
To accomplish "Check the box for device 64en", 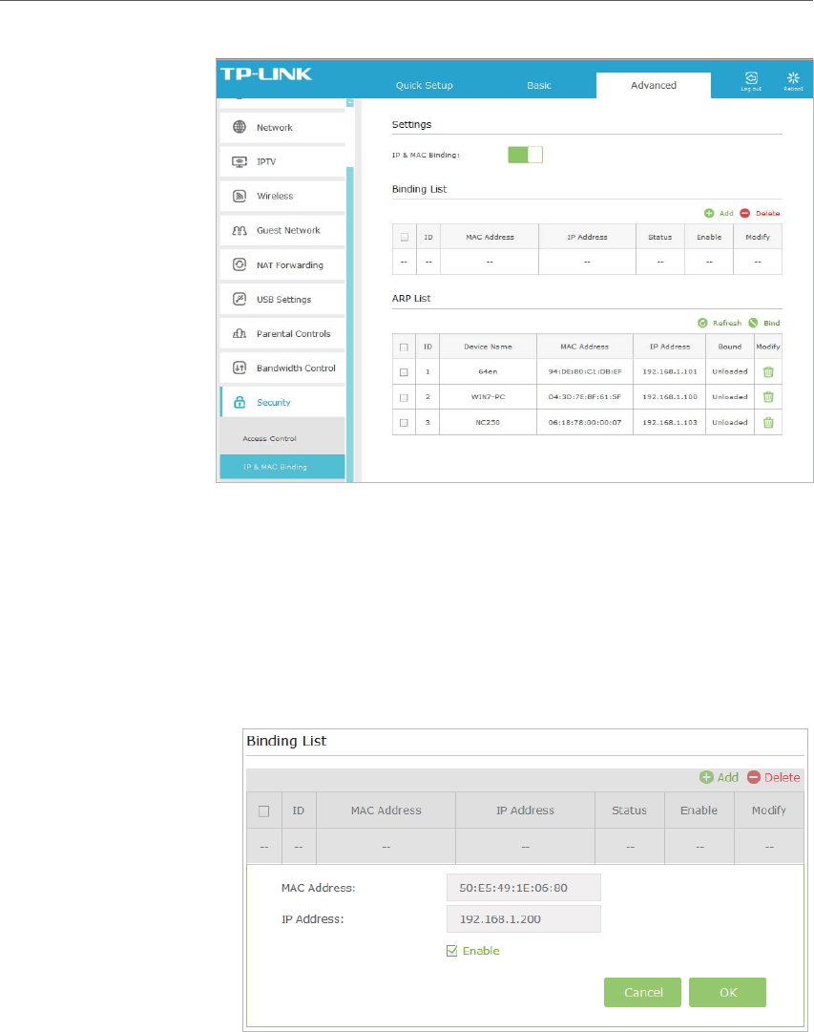I will 404,372.
